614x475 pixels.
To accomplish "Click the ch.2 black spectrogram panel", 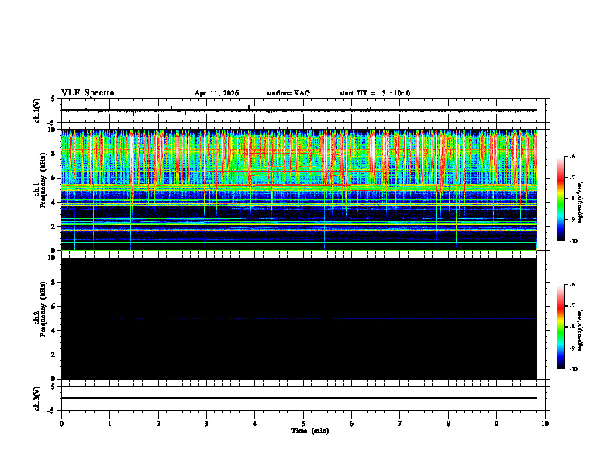I will click(x=299, y=318).
